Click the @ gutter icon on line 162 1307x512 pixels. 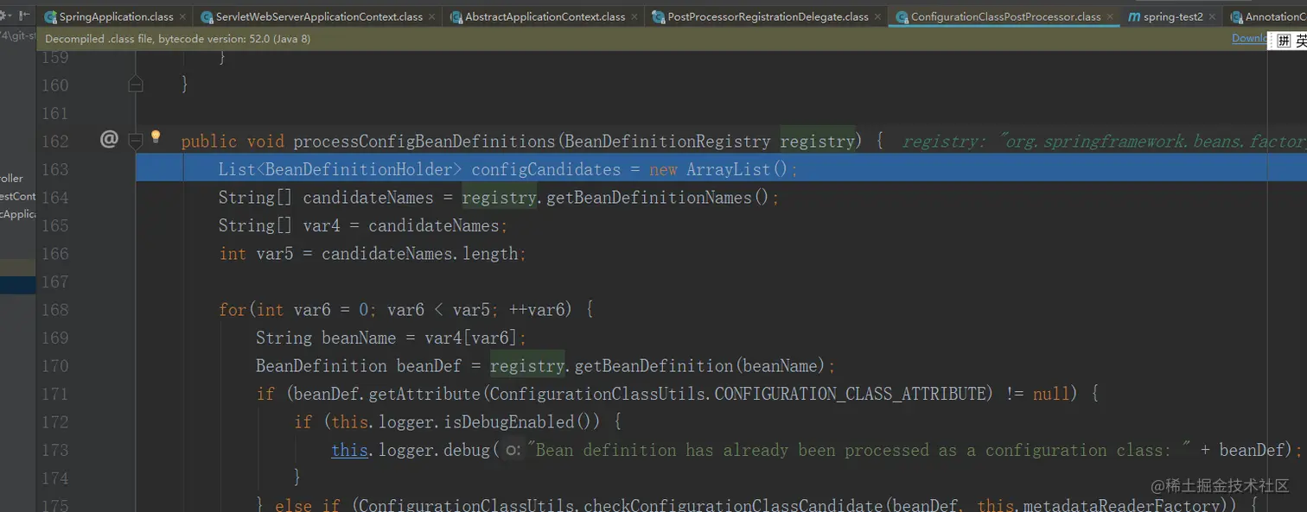[x=109, y=139]
